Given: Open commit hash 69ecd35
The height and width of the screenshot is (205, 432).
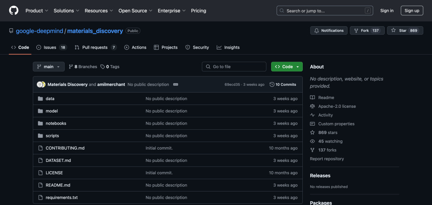Looking at the screenshot, I should [x=232, y=85].
